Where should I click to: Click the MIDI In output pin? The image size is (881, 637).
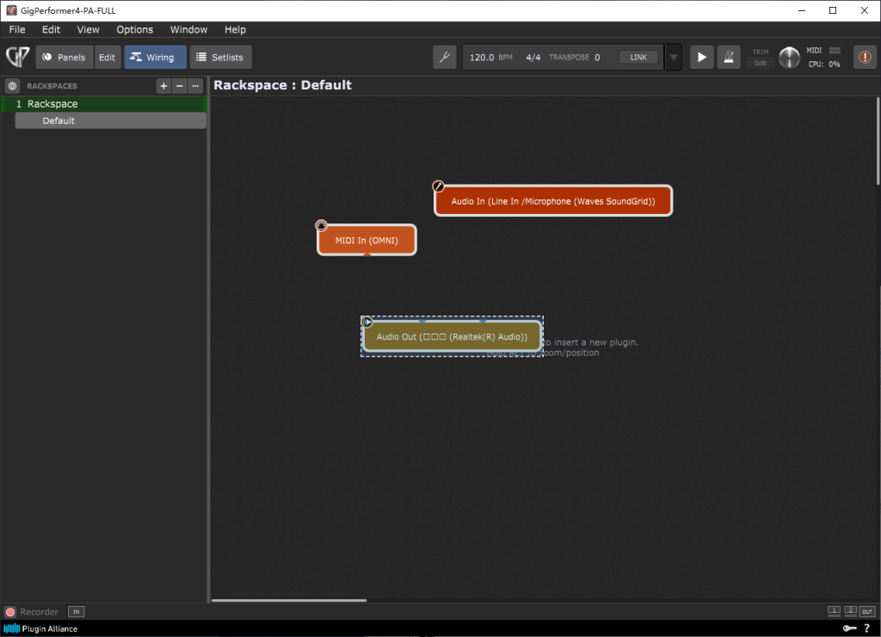[367, 254]
